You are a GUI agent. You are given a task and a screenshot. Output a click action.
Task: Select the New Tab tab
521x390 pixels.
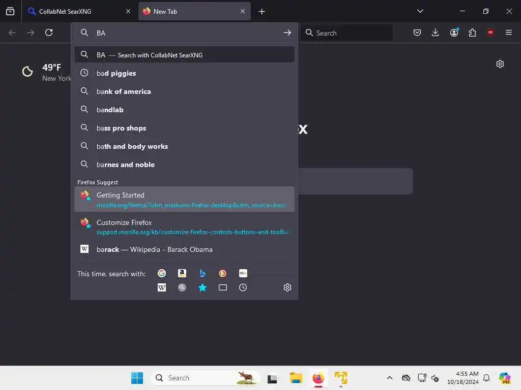point(194,11)
